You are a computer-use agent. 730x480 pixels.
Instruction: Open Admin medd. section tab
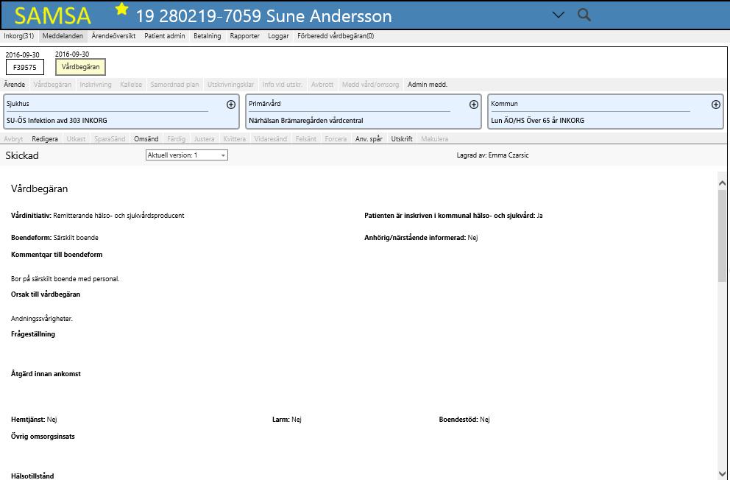point(428,84)
